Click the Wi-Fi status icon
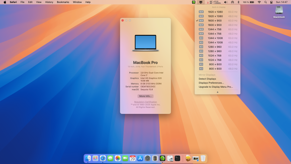Image resolution: width=291 pixels, height=164 pixels. pos(259,2)
